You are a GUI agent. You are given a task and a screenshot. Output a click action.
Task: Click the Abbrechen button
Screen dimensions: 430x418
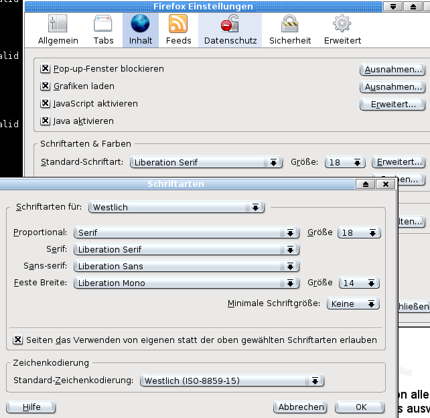301,407
